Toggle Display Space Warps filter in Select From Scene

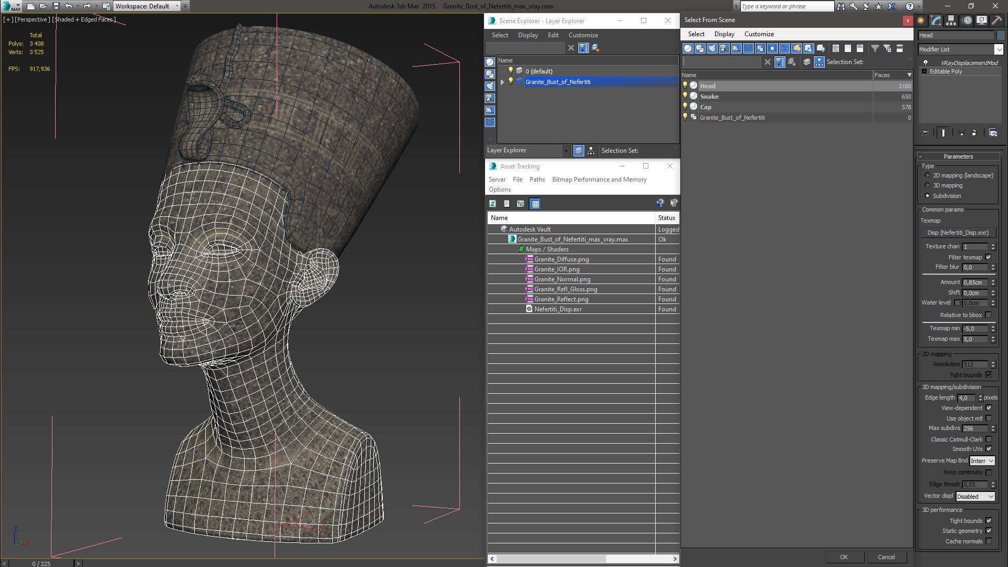(748, 48)
